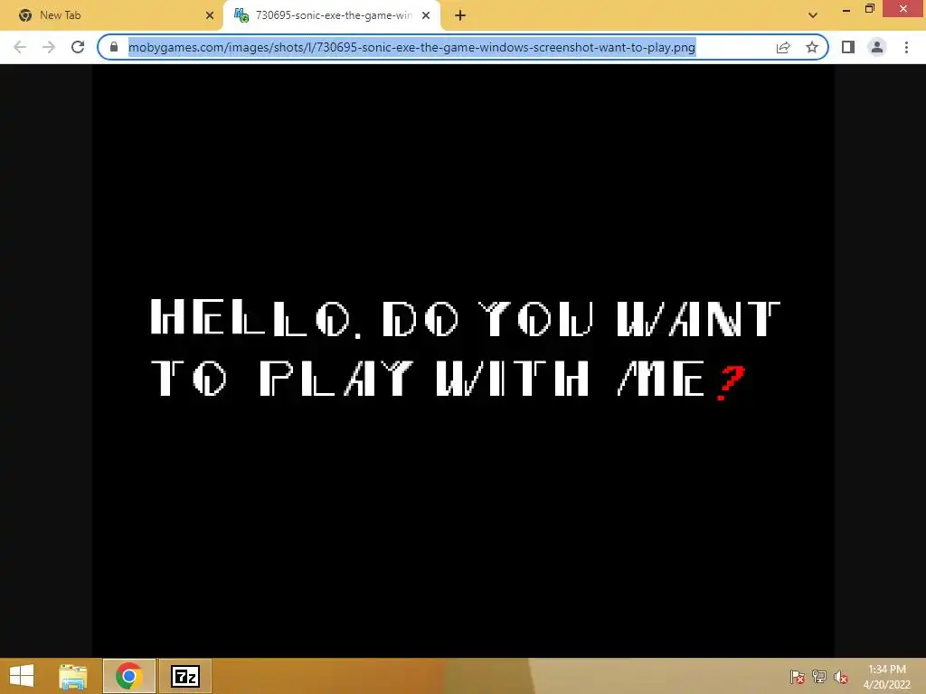Restore down the Chrome window

869,9
